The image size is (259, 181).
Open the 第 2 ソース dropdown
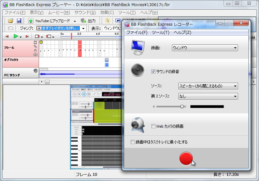click(x=208, y=96)
